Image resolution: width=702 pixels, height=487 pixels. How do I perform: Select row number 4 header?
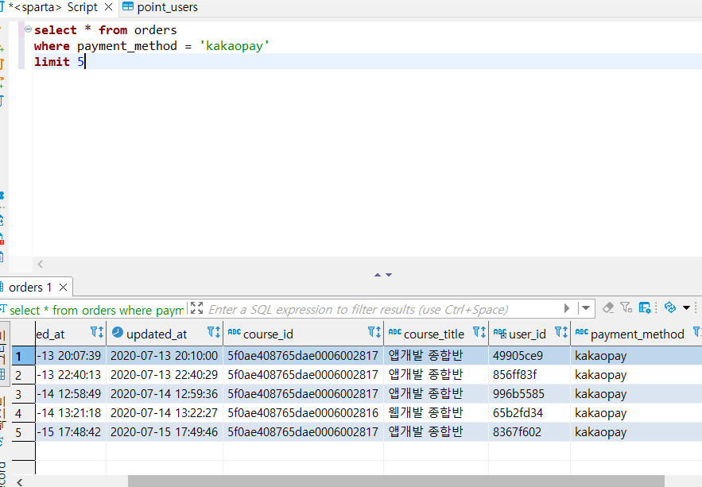click(x=23, y=413)
